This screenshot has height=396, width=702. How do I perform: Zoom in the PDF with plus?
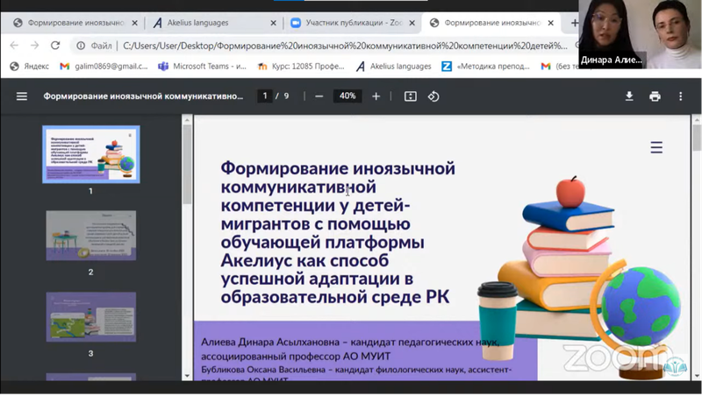click(x=376, y=96)
